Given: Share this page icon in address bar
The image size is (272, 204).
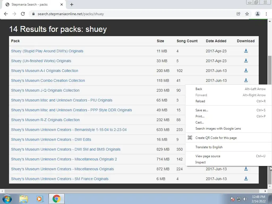Looking at the screenshot, I should click(238, 14).
